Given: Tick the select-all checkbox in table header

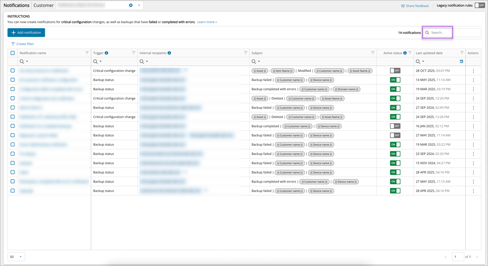Looking at the screenshot, I should tap(13, 53).
